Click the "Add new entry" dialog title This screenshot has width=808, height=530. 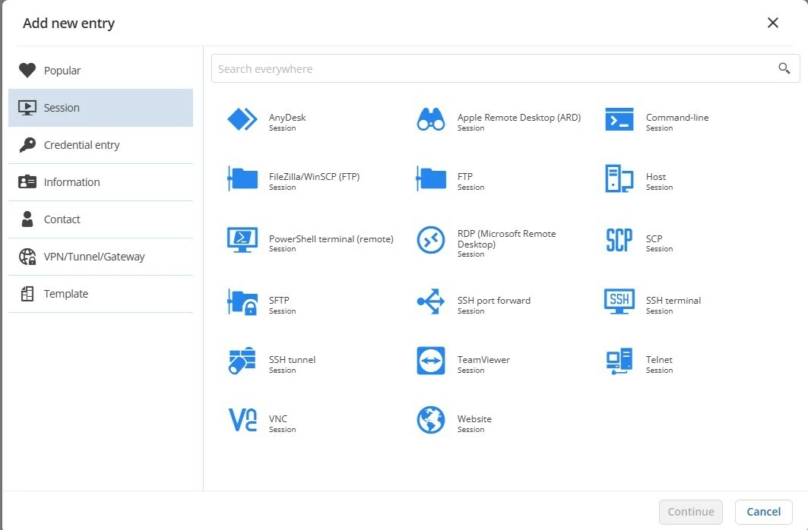click(x=68, y=23)
